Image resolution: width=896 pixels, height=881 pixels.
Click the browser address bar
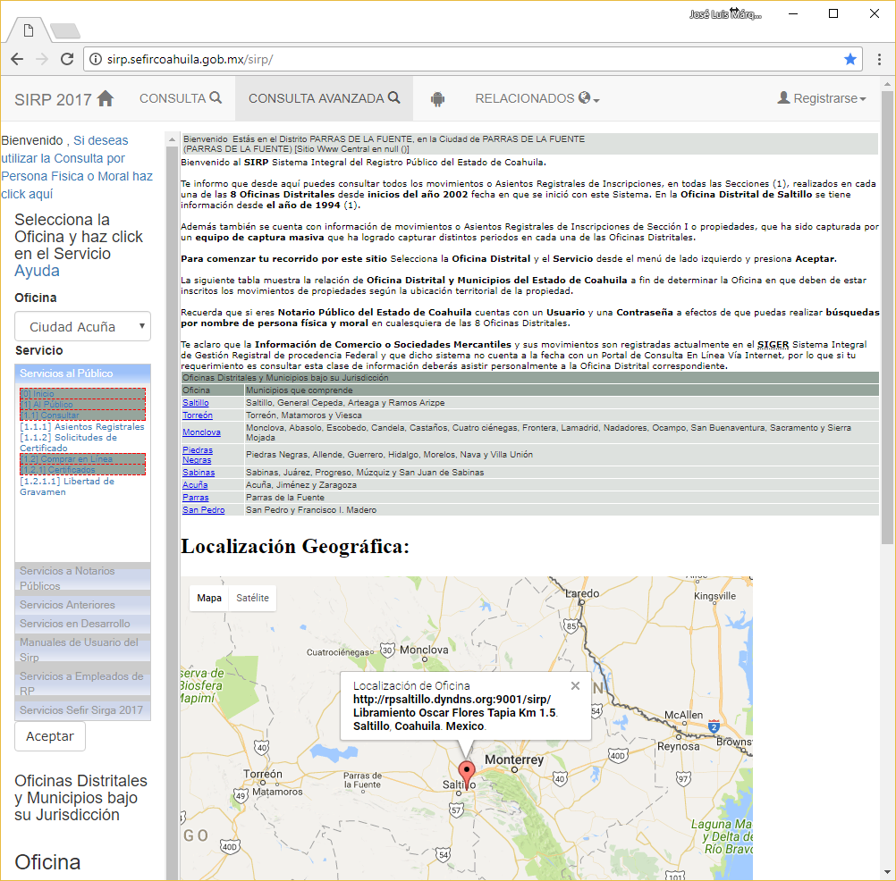465,59
